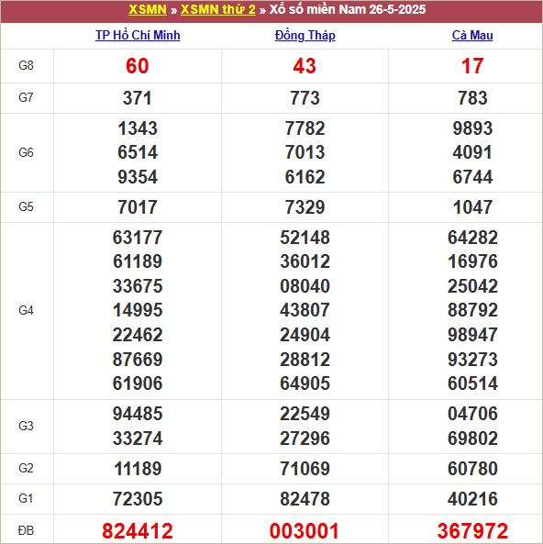The height and width of the screenshot is (544, 543).
Task: Click the G4 row label
Action: 26,310
